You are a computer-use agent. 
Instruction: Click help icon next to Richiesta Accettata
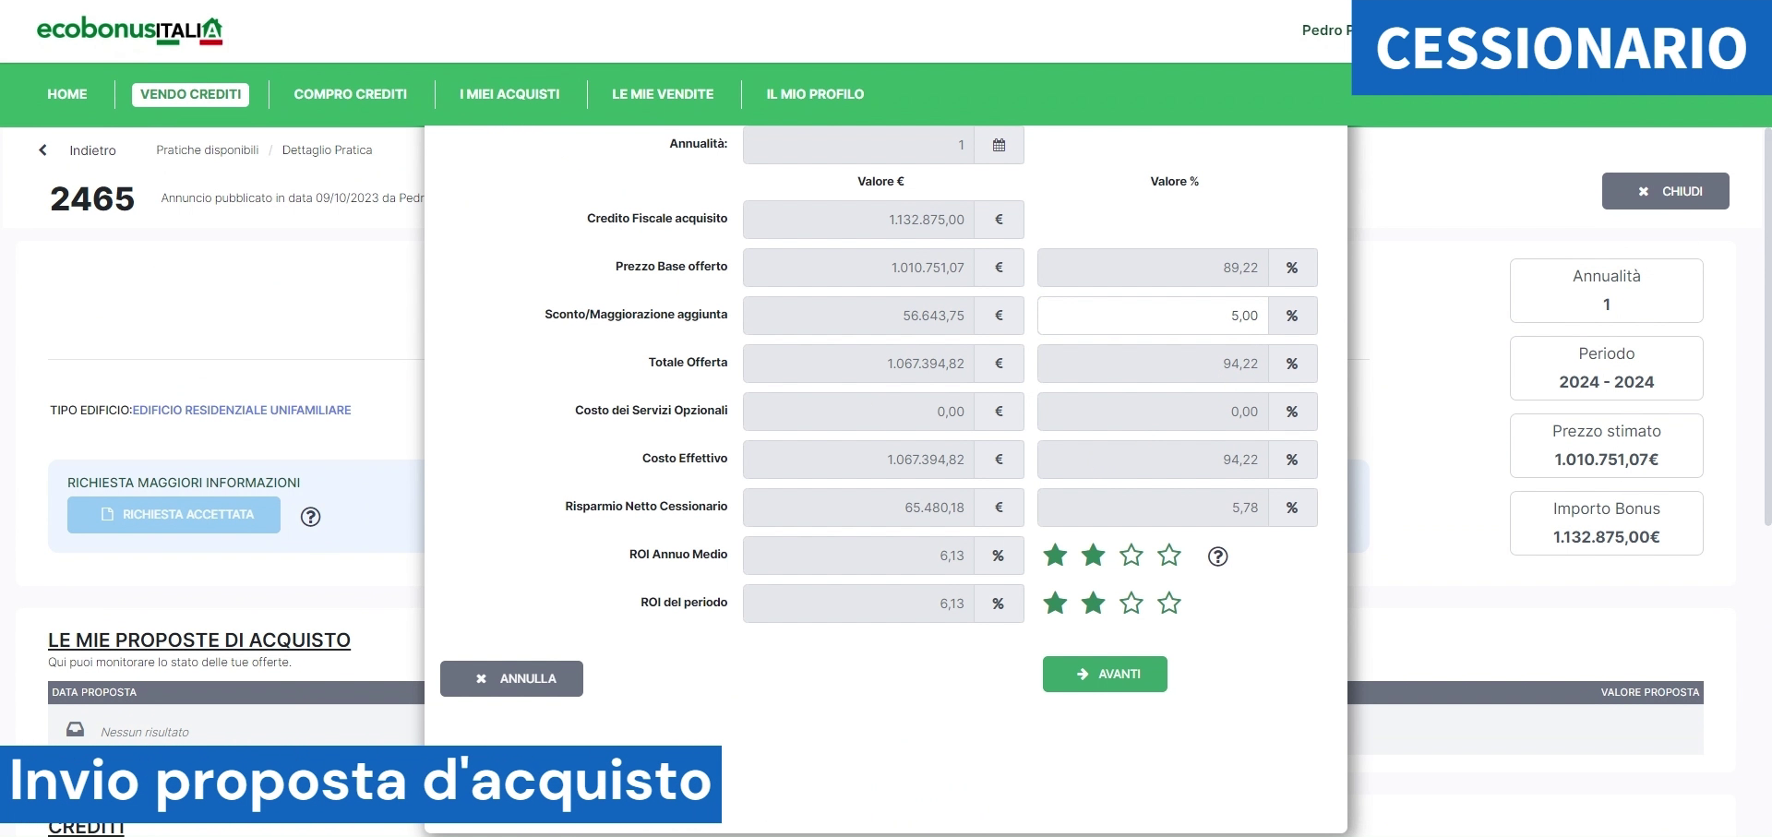311,517
